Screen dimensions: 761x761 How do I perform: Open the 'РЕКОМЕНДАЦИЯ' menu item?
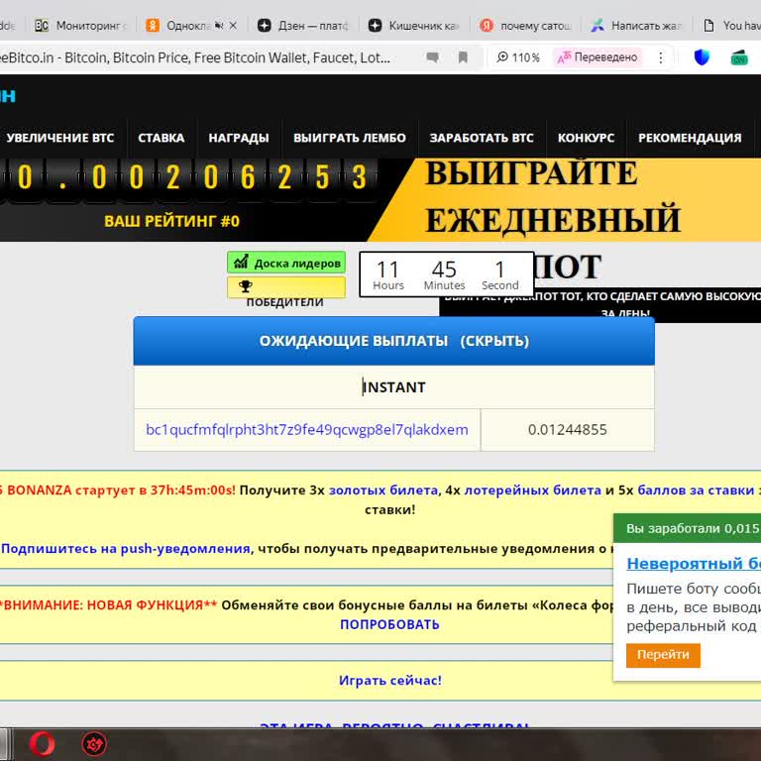[690, 138]
